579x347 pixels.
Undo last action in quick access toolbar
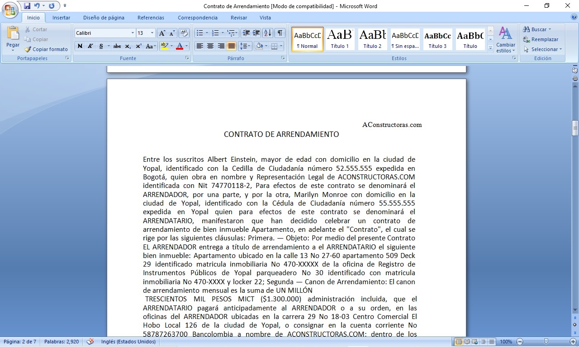[37, 6]
